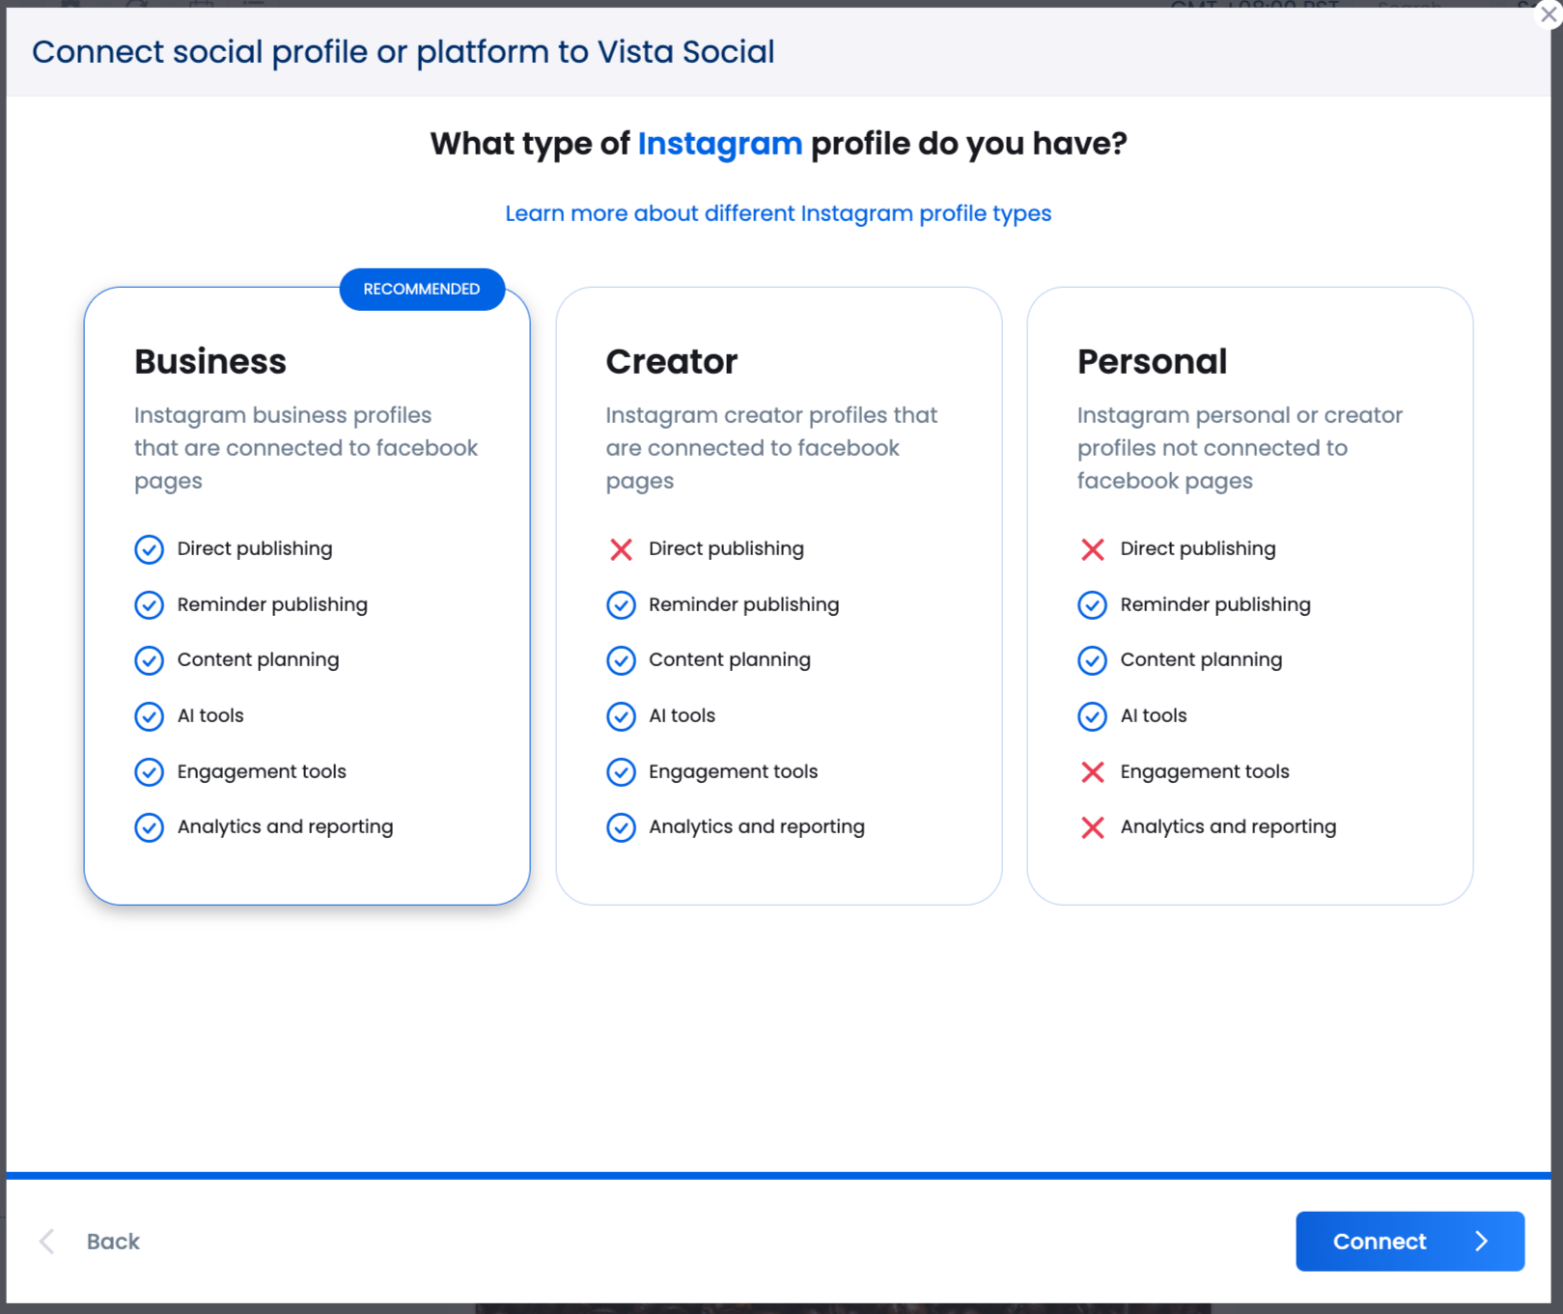Click the RECOMMENDED badge on Business card
This screenshot has width=1563, height=1314.
click(422, 289)
